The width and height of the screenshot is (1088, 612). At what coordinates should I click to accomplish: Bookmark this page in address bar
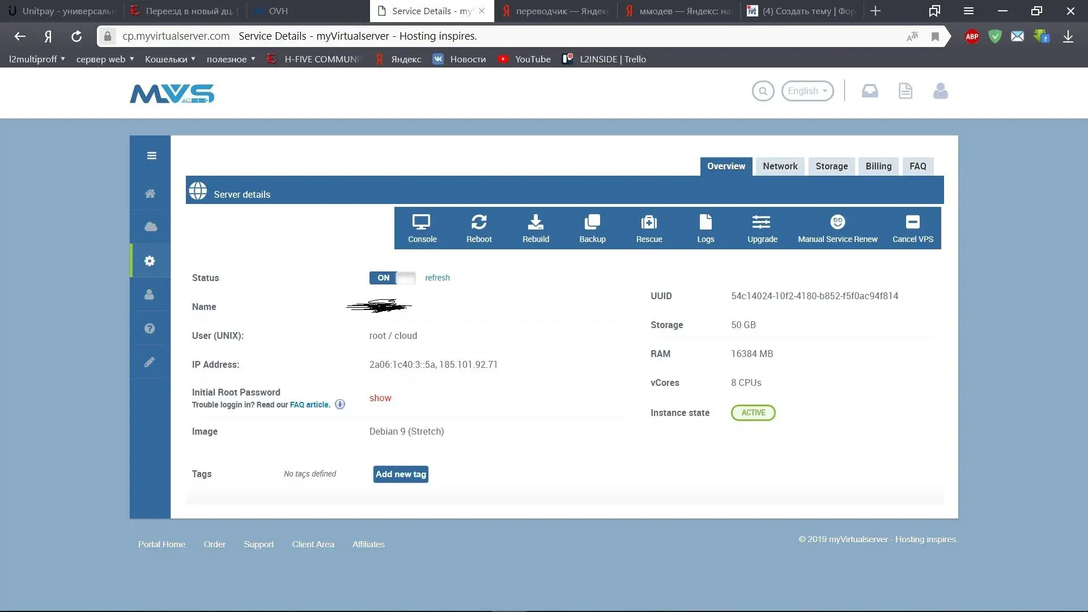click(935, 36)
